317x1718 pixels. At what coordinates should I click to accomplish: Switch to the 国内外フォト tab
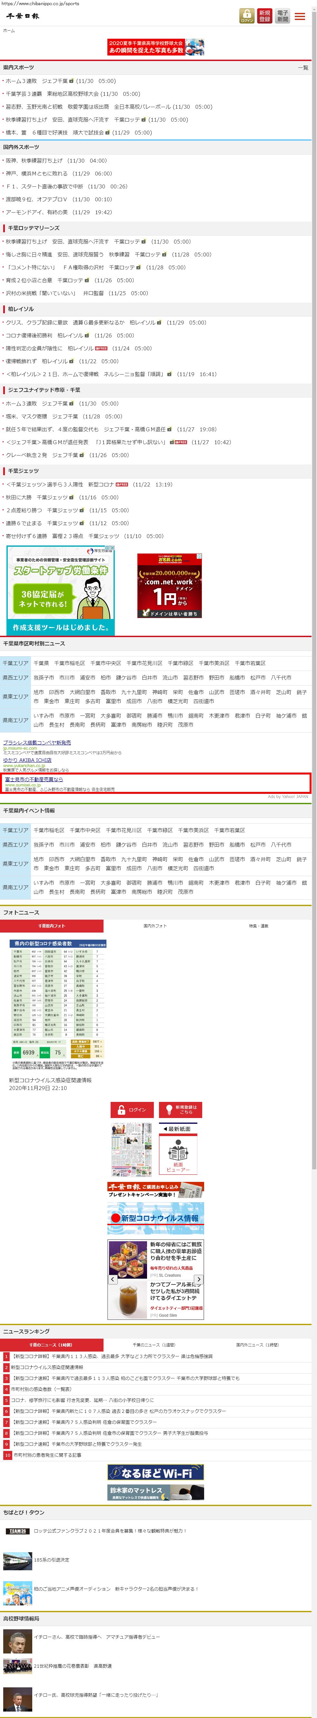155,926
